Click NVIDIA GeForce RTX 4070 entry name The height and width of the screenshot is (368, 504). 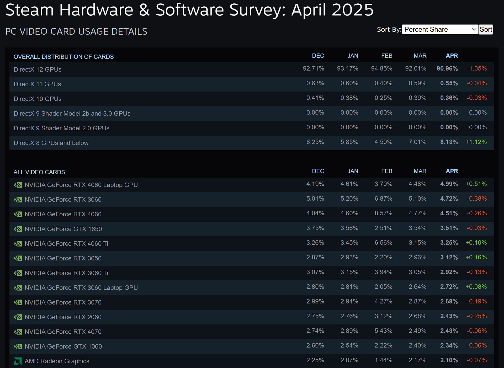[63, 332]
